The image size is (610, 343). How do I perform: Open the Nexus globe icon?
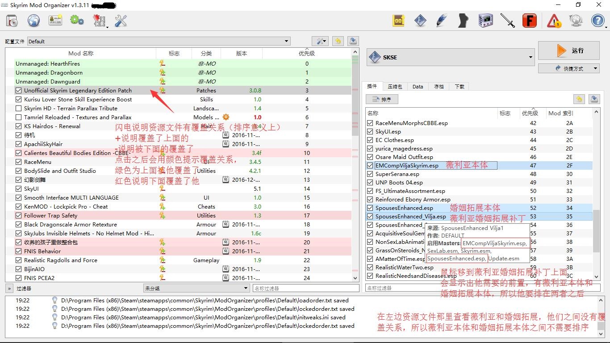33,21
